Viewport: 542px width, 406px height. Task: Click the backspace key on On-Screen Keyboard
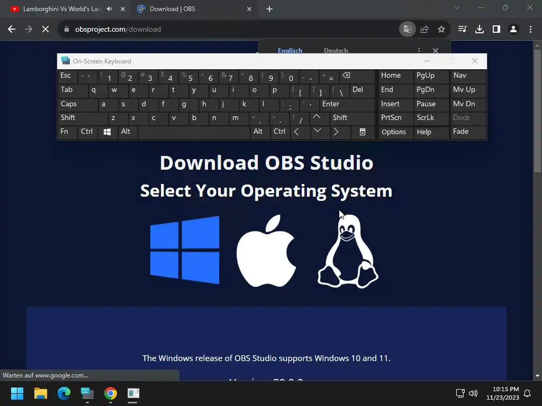[x=357, y=76]
